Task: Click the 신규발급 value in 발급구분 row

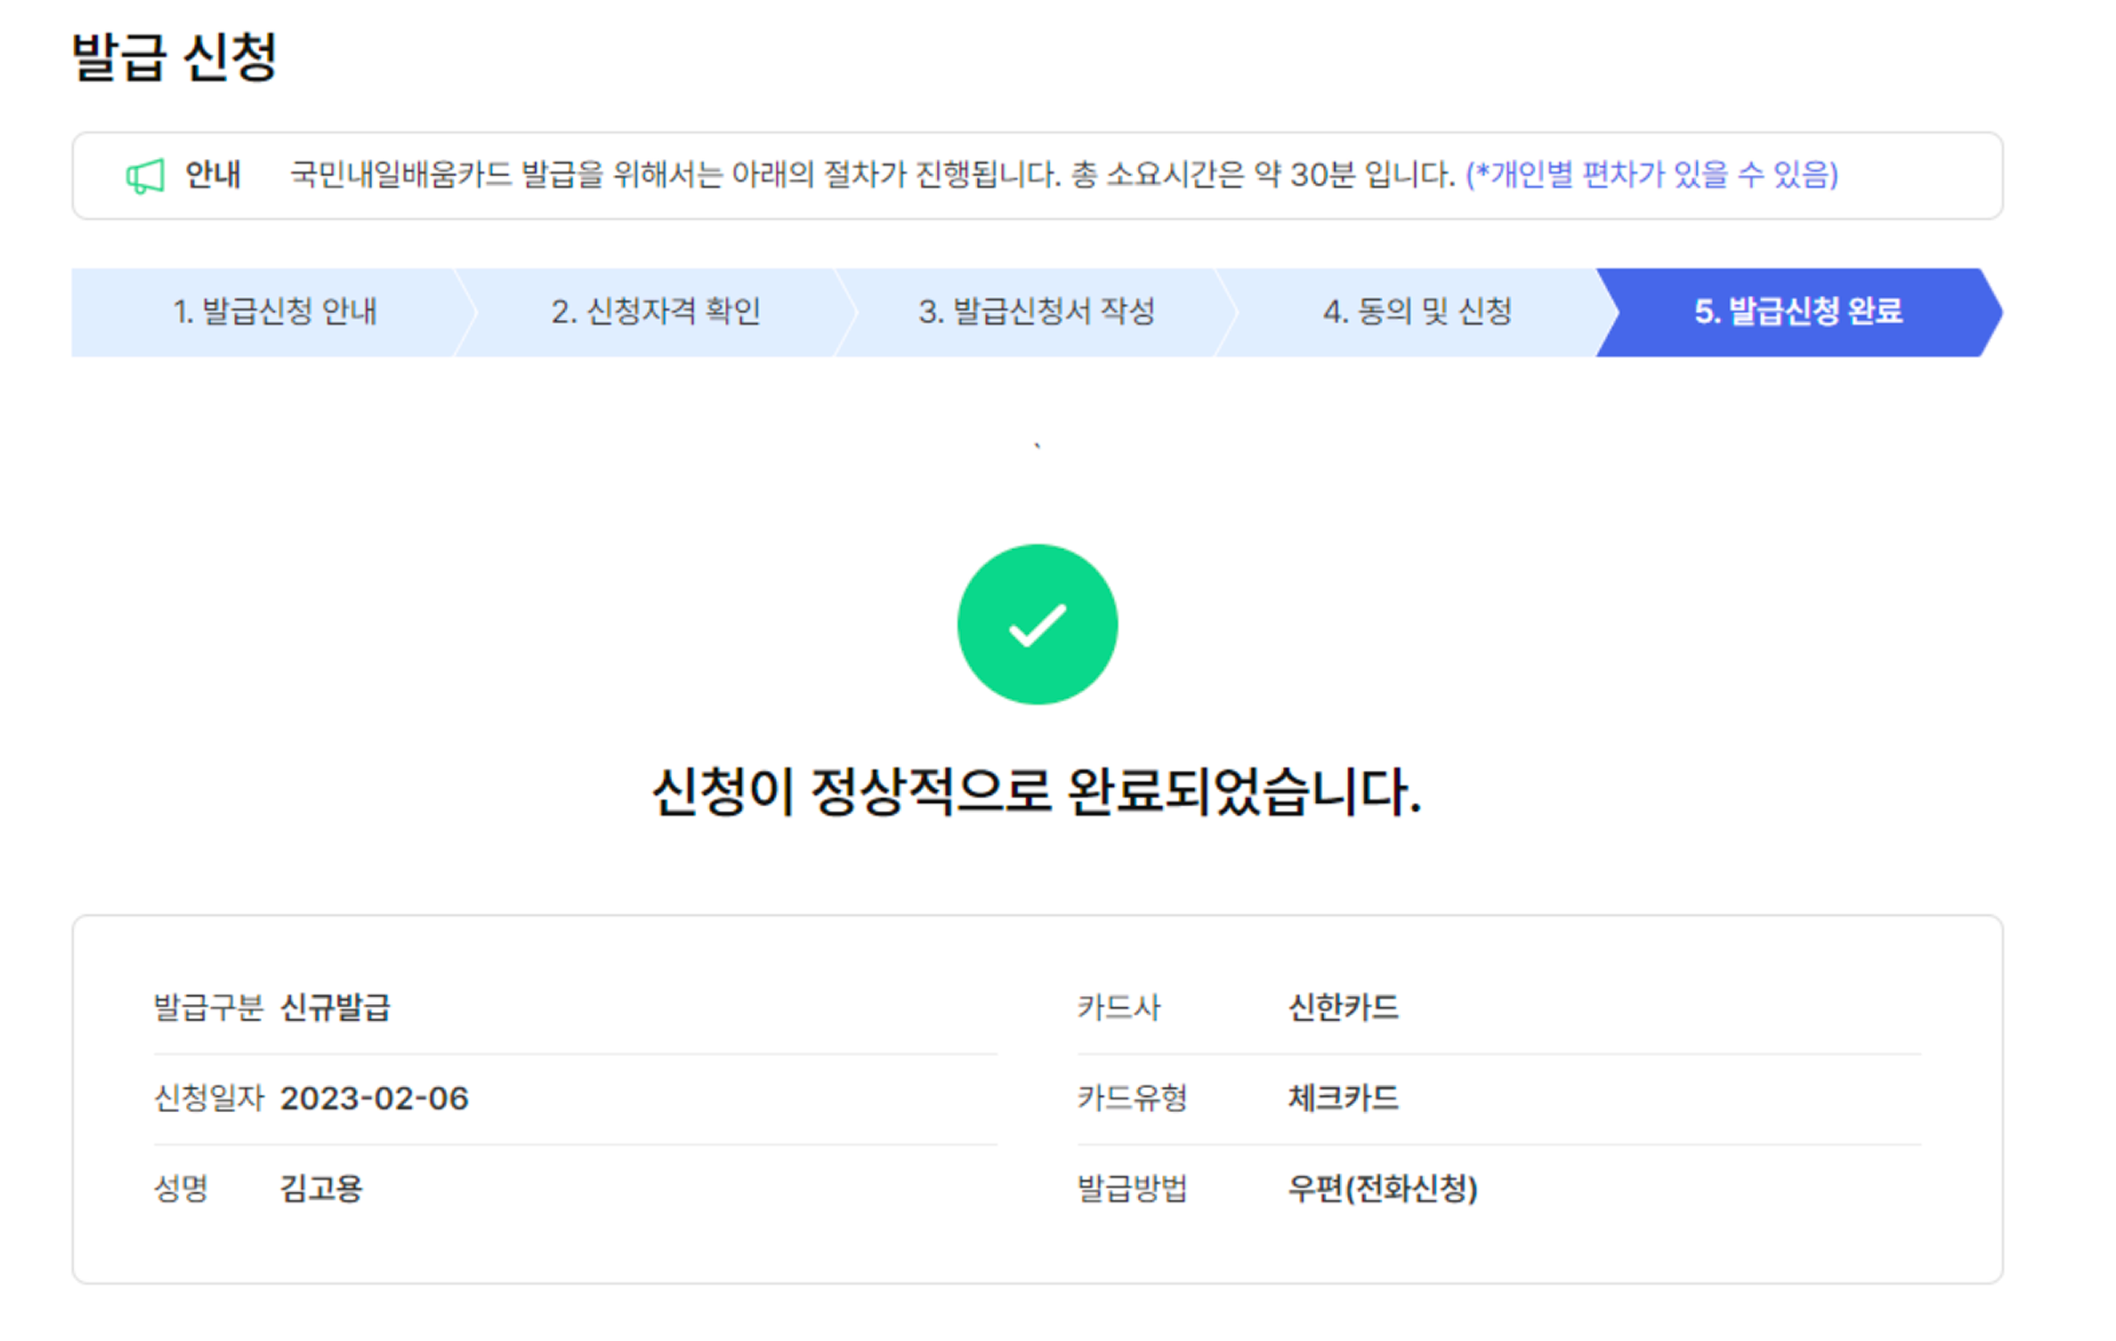Action: click(x=335, y=1008)
